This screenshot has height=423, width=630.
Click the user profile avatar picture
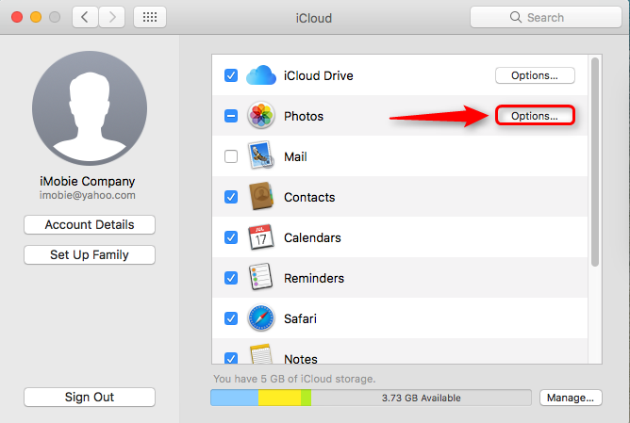coord(90,108)
